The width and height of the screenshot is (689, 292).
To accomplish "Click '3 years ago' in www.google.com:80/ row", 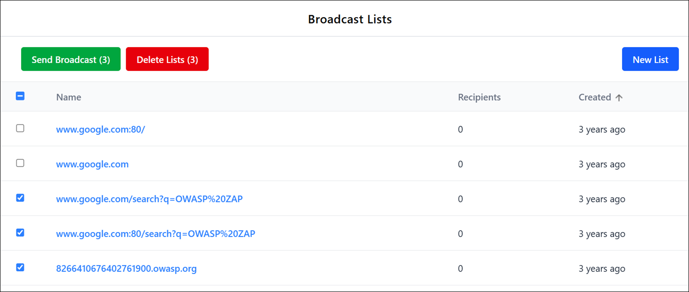I will [602, 129].
